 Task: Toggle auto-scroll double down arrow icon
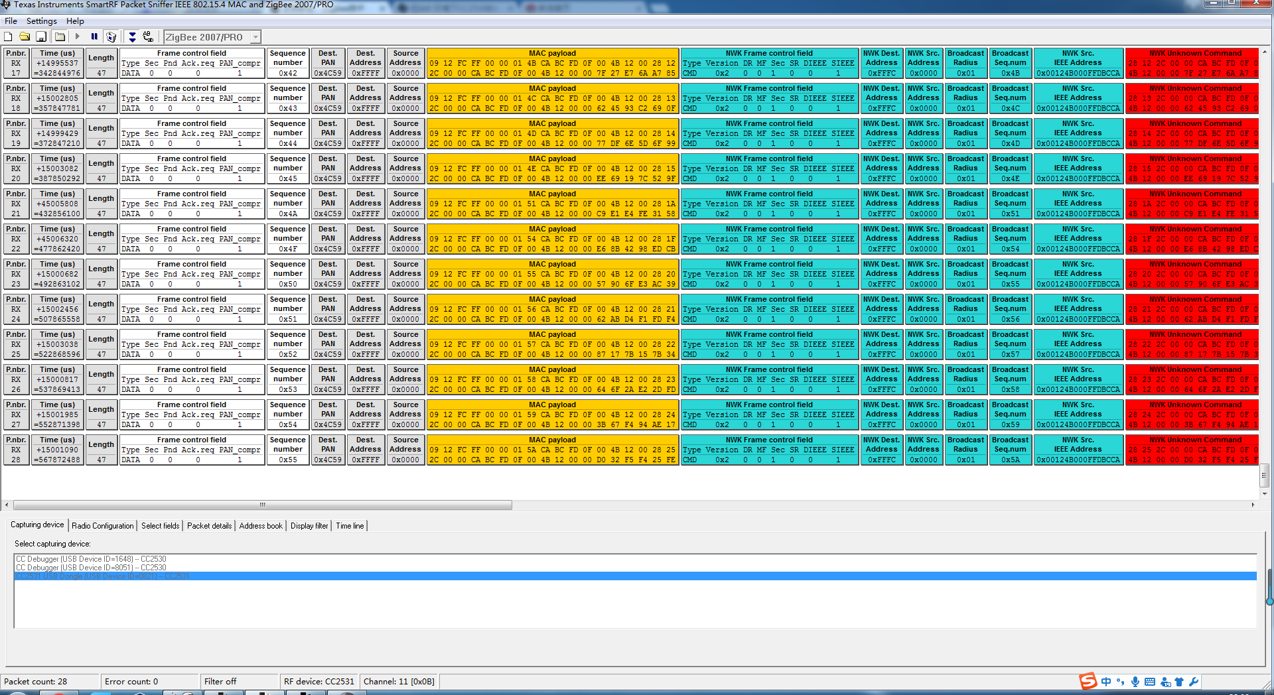(x=132, y=37)
